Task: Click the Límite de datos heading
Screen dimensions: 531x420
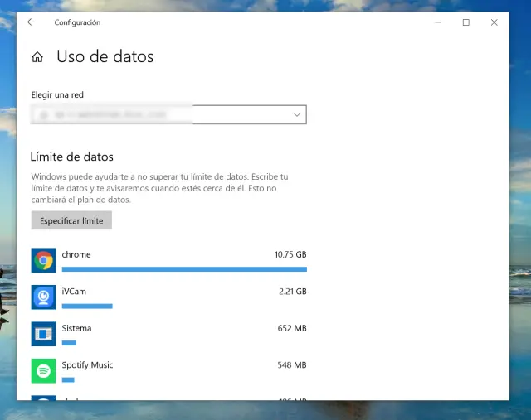Action: pyautogui.click(x=72, y=157)
